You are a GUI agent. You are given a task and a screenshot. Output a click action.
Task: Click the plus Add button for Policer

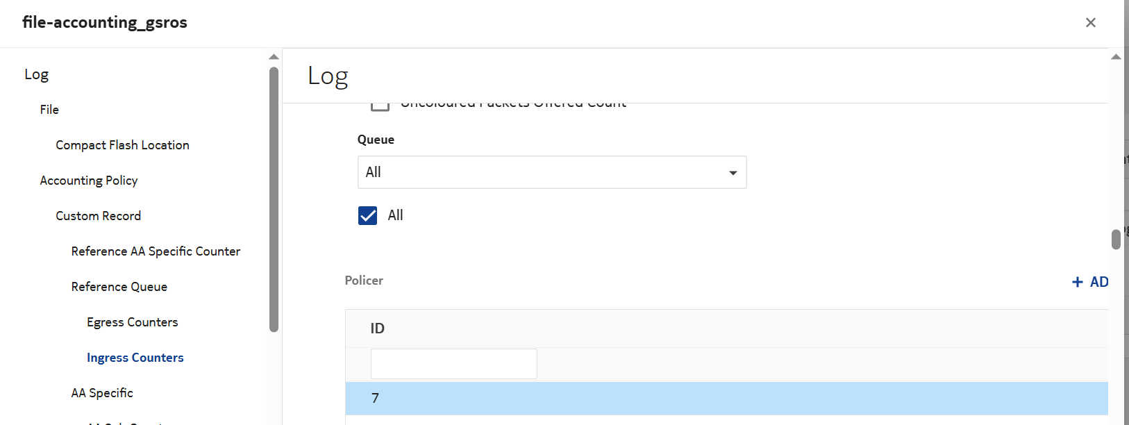tap(1089, 282)
